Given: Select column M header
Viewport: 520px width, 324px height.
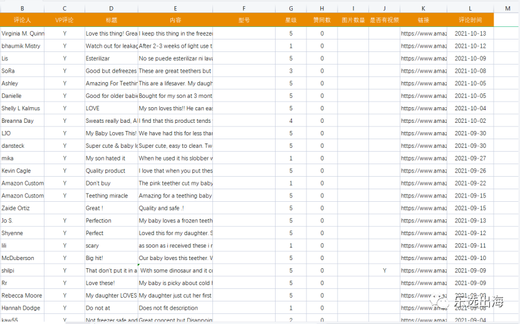Looking at the screenshot, I should (507, 8).
